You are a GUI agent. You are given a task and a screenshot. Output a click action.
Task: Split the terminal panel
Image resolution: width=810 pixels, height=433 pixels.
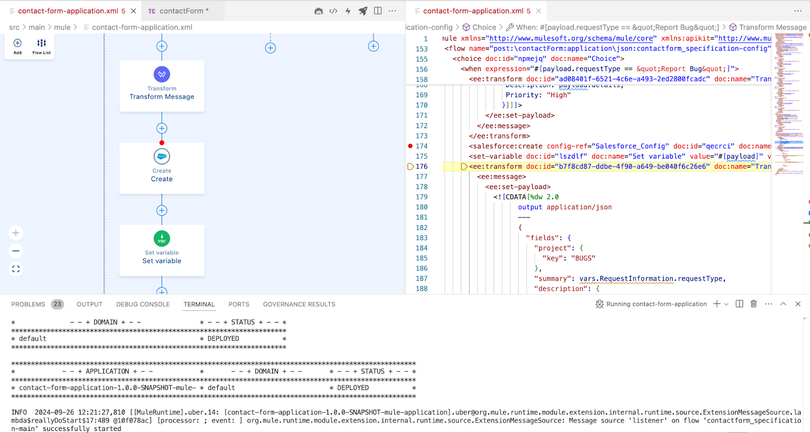[x=739, y=304]
